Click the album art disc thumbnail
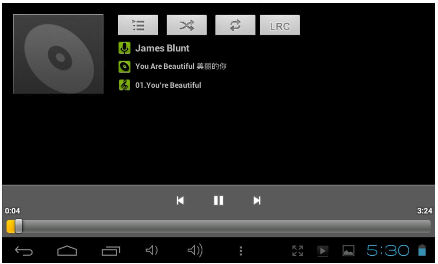 click(58, 54)
